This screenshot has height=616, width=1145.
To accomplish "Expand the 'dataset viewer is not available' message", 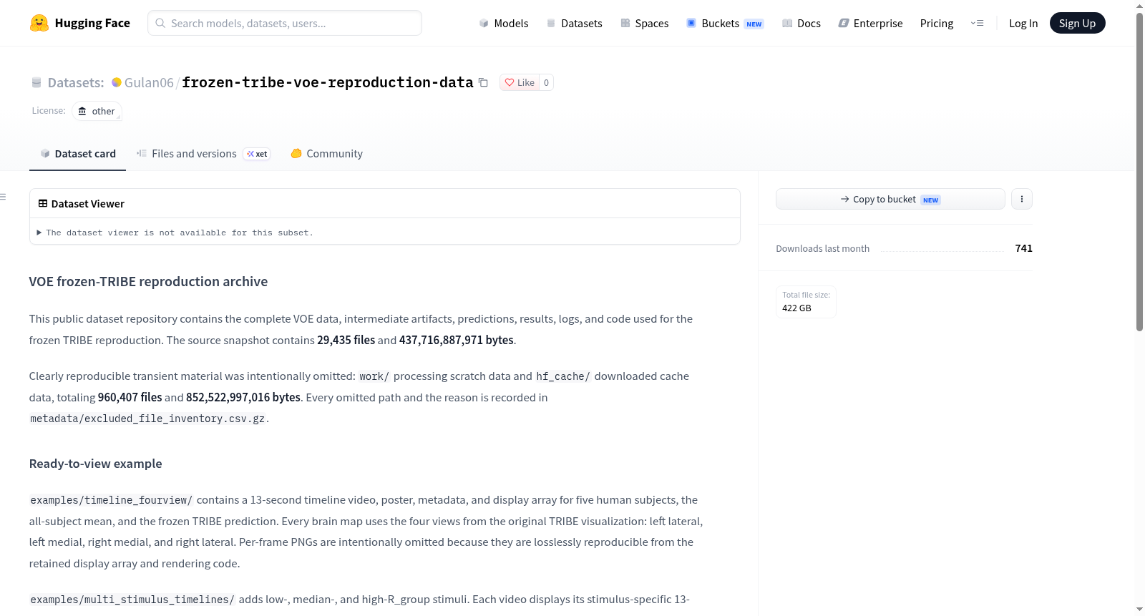I will pyautogui.click(x=175, y=233).
